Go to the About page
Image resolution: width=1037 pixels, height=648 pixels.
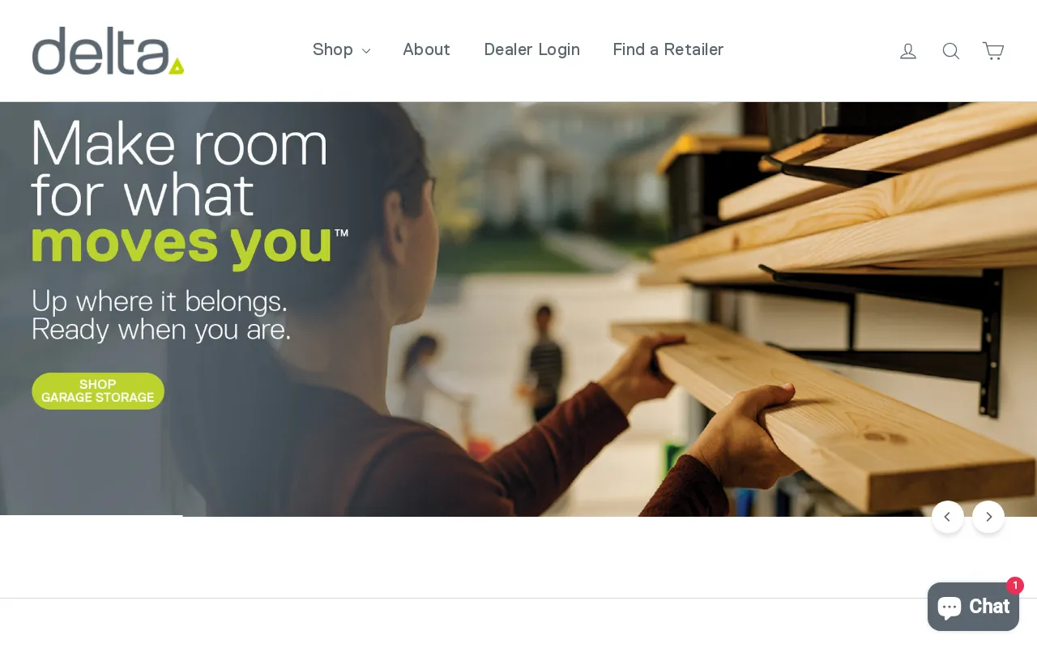point(426,49)
